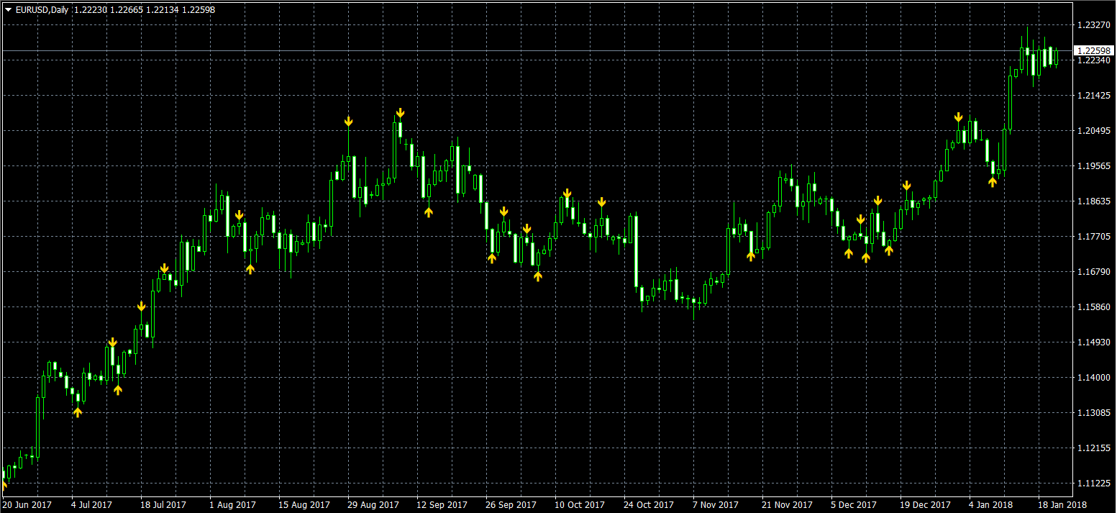The image size is (1117, 513).
Task: Click the date label 10 Oct 2017
Action: (x=580, y=505)
